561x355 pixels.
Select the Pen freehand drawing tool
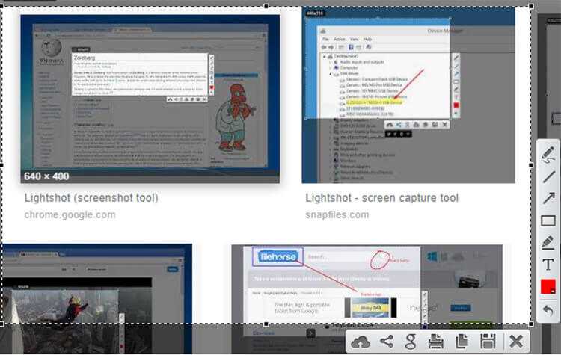[x=548, y=155]
